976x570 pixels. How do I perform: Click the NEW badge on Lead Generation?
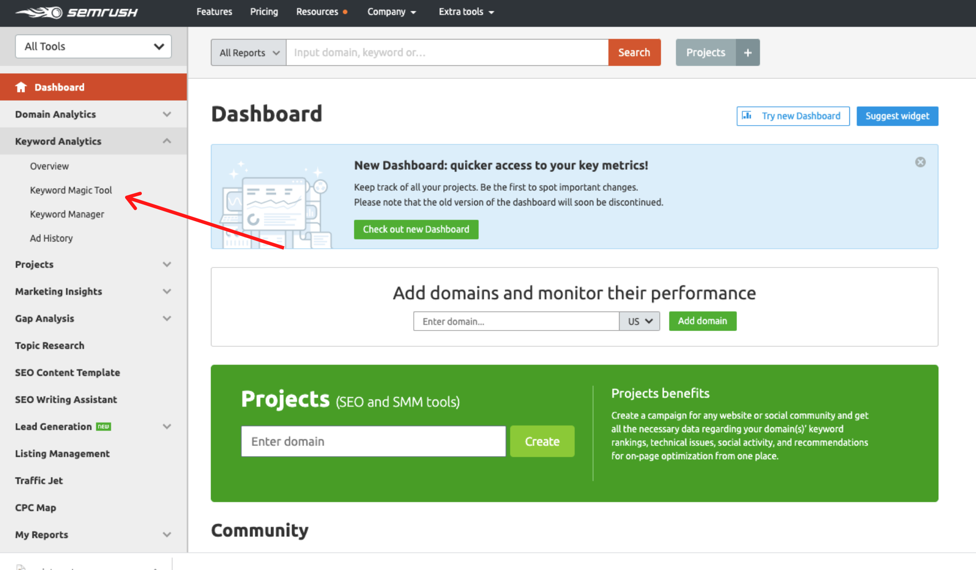[104, 427]
